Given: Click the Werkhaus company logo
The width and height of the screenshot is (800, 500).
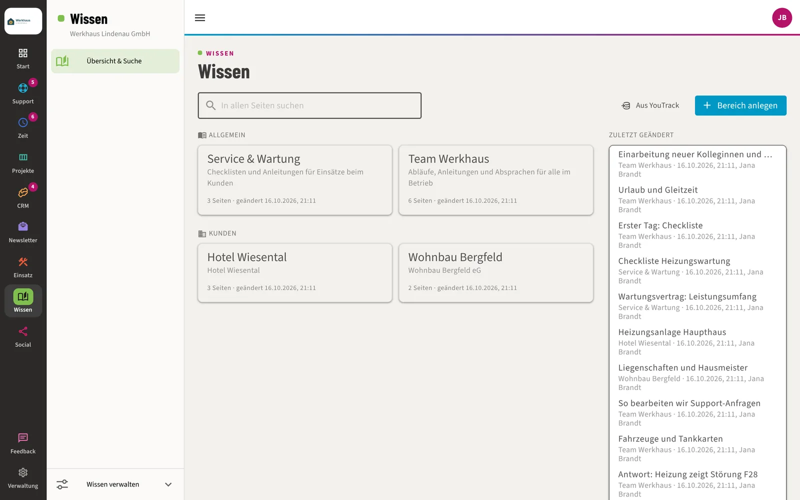Looking at the screenshot, I should 23,21.
